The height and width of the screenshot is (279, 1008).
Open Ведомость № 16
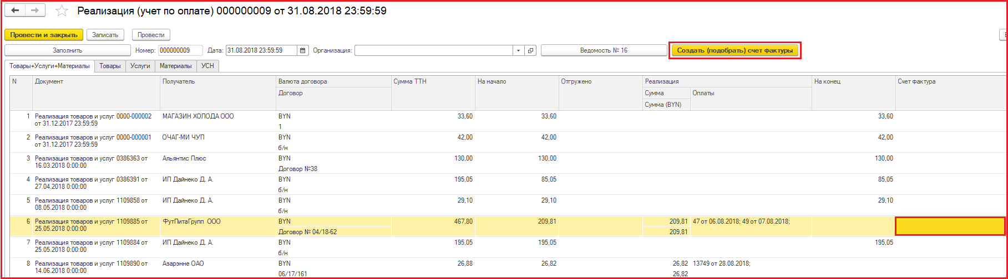[604, 50]
